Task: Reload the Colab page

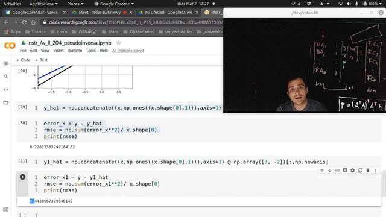Action: click(24, 22)
